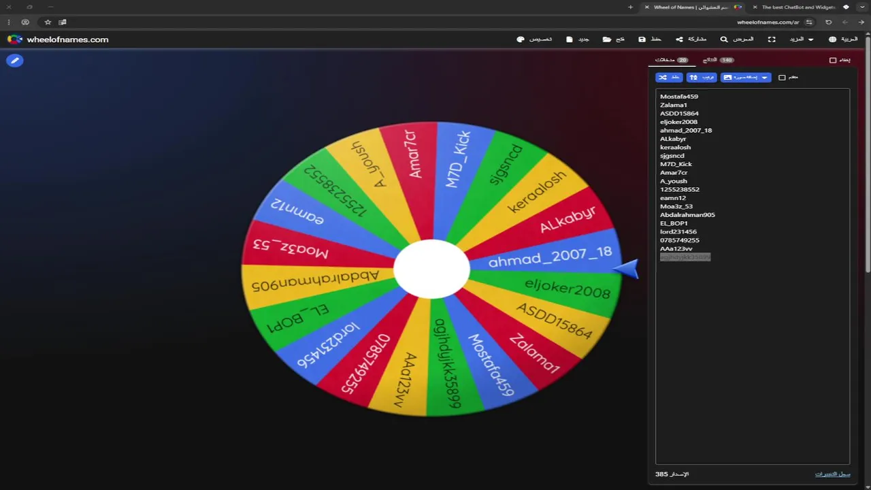Click the Zalama1 entry in the list

674,105
